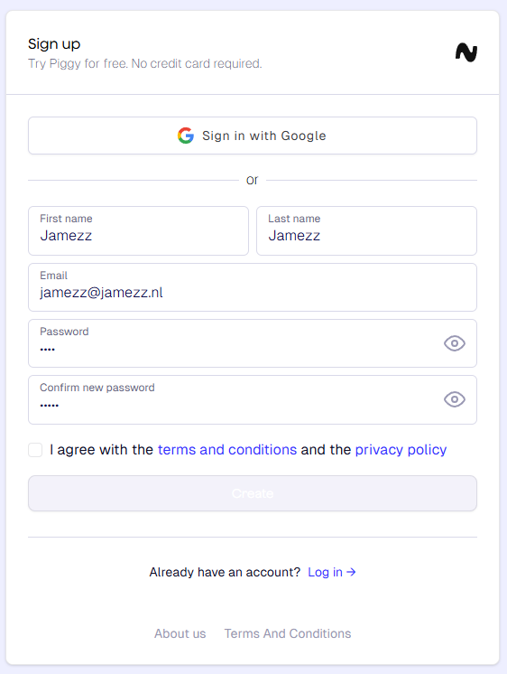
Task: Click the Google G logo icon
Action: (x=186, y=136)
